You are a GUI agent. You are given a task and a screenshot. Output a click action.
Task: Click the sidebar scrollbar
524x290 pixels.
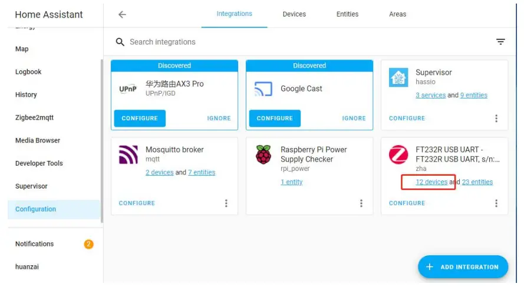click(x=102, y=140)
